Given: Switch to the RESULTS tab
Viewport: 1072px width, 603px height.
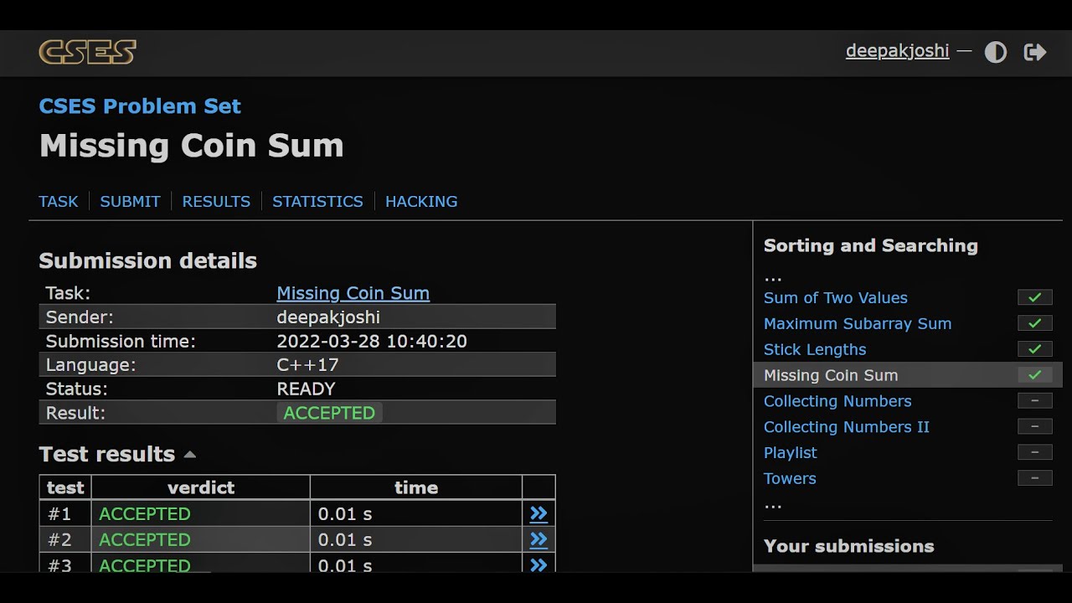Looking at the screenshot, I should 216,201.
